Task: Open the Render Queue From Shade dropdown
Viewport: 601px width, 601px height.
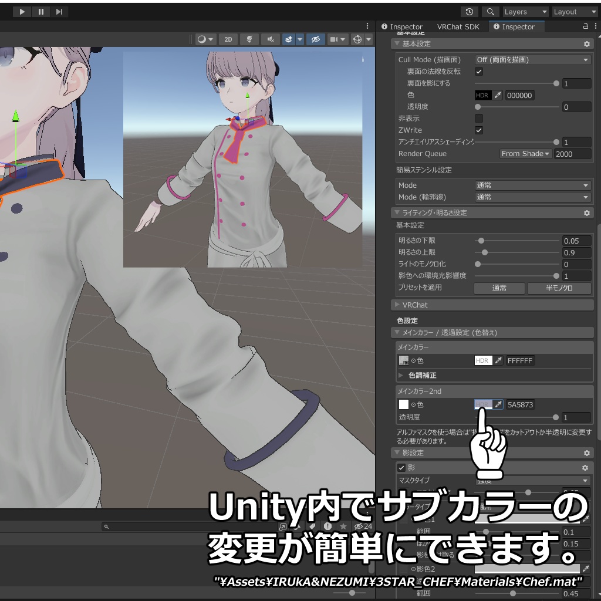Action: [525, 153]
